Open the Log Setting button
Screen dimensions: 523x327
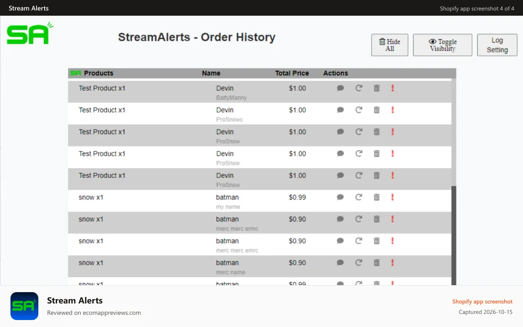497,45
